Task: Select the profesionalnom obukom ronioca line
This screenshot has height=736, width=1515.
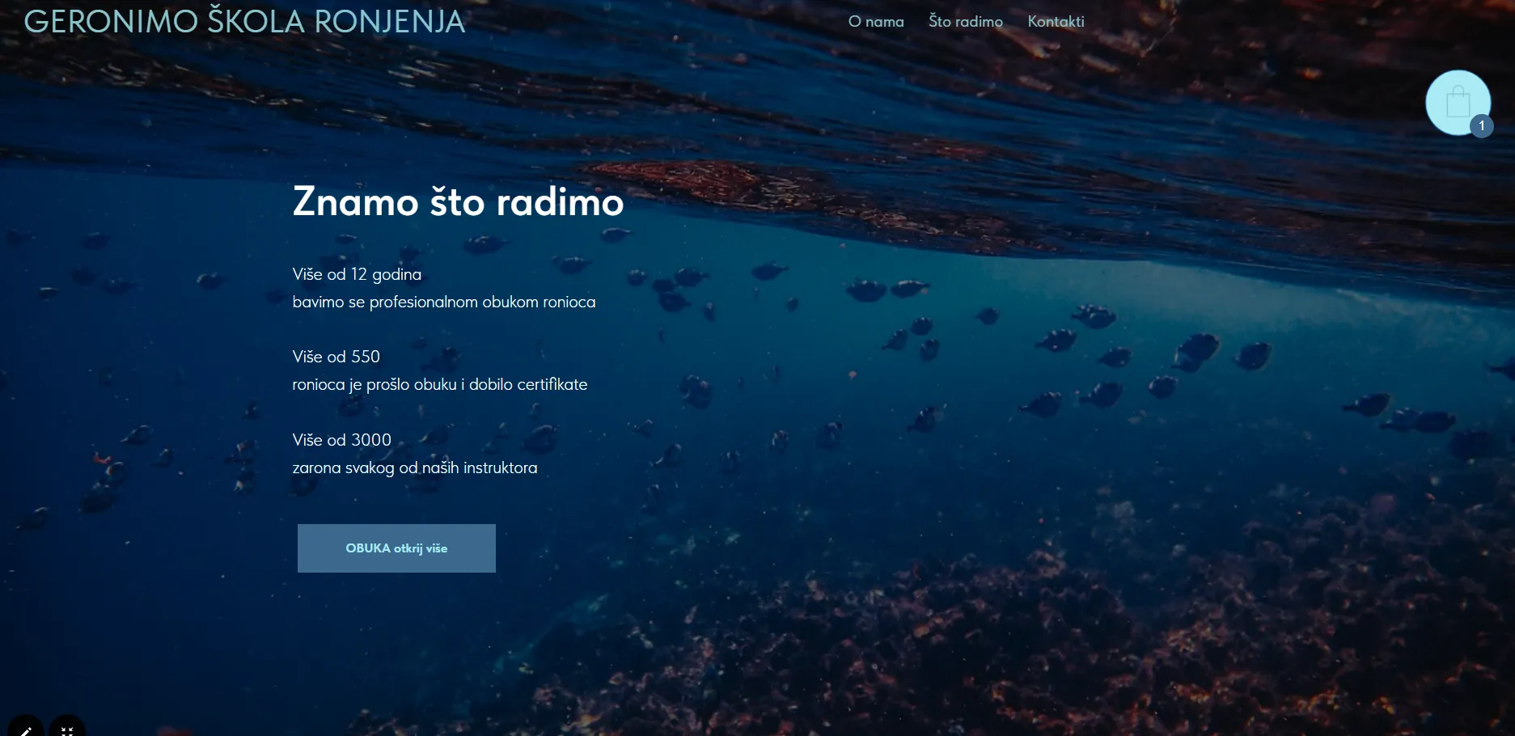Action: click(443, 302)
